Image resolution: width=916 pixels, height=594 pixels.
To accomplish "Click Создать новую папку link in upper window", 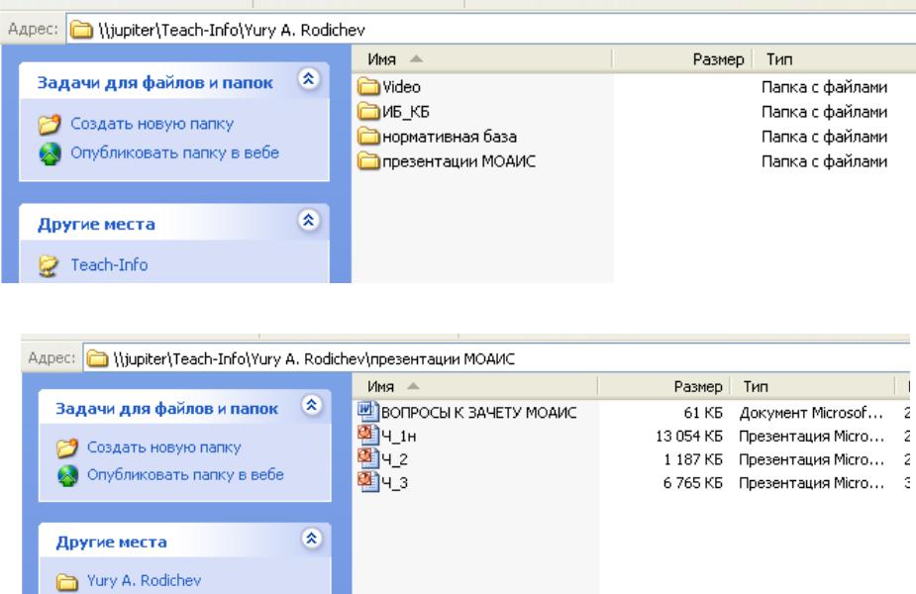I will (x=152, y=124).
